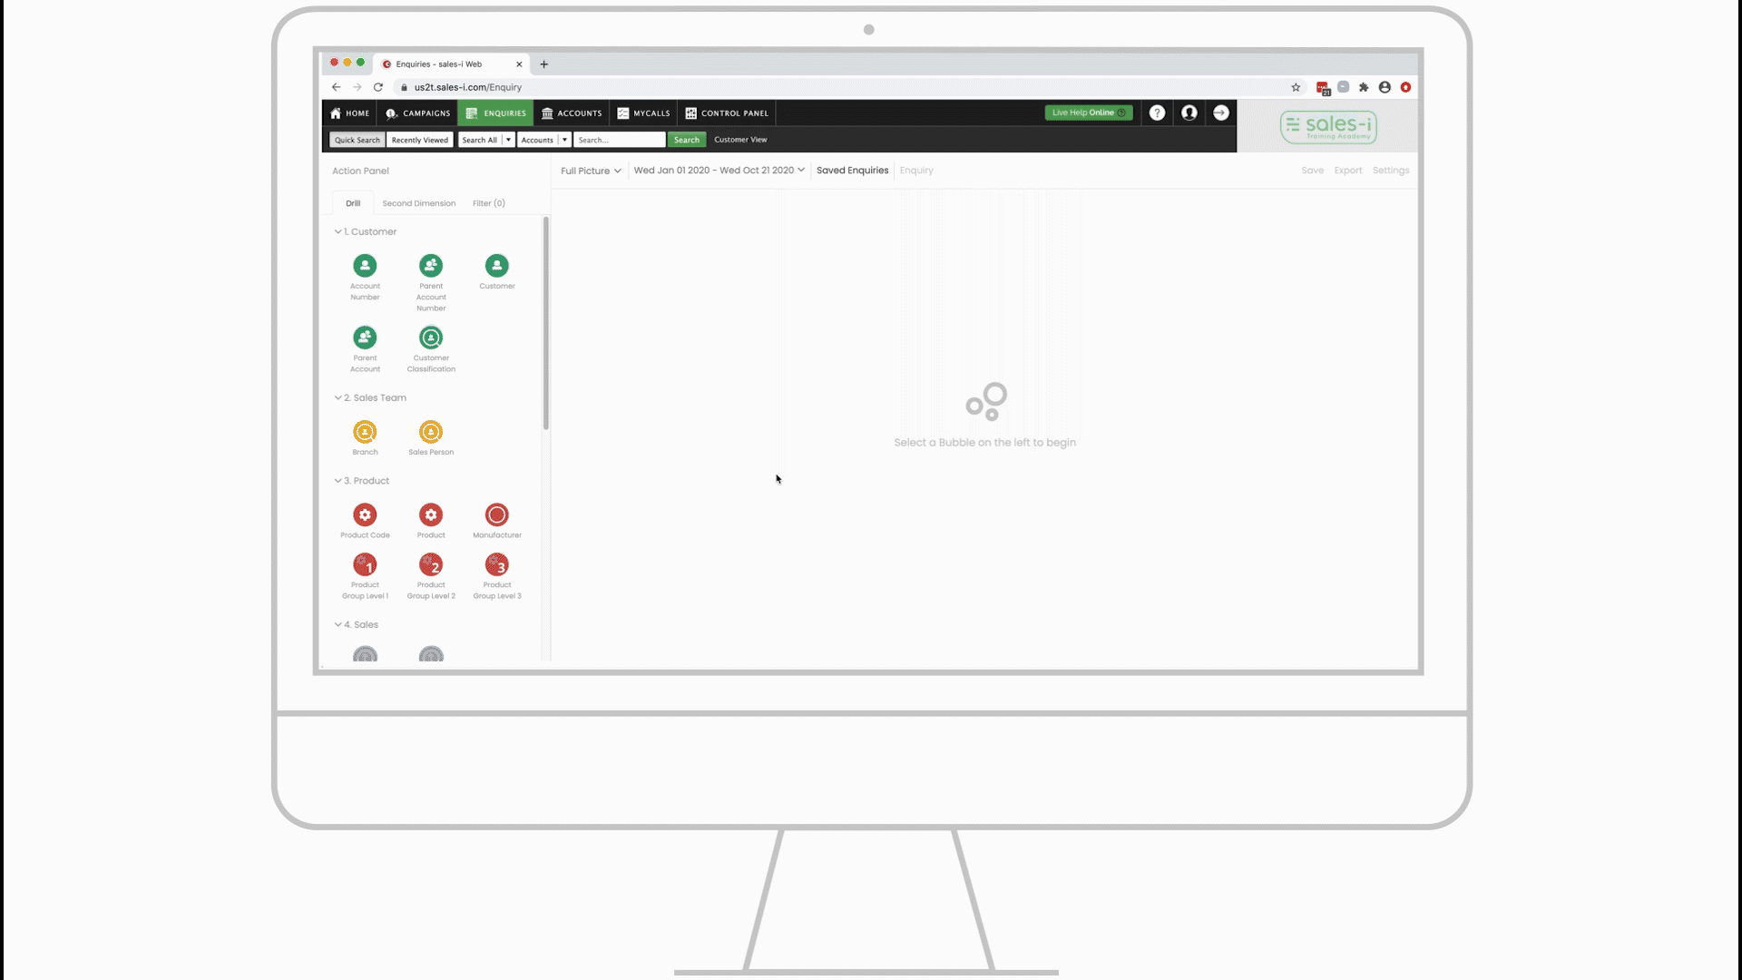Image resolution: width=1742 pixels, height=980 pixels.
Task: Expand the Full Picture dropdown
Action: (590, 170)
